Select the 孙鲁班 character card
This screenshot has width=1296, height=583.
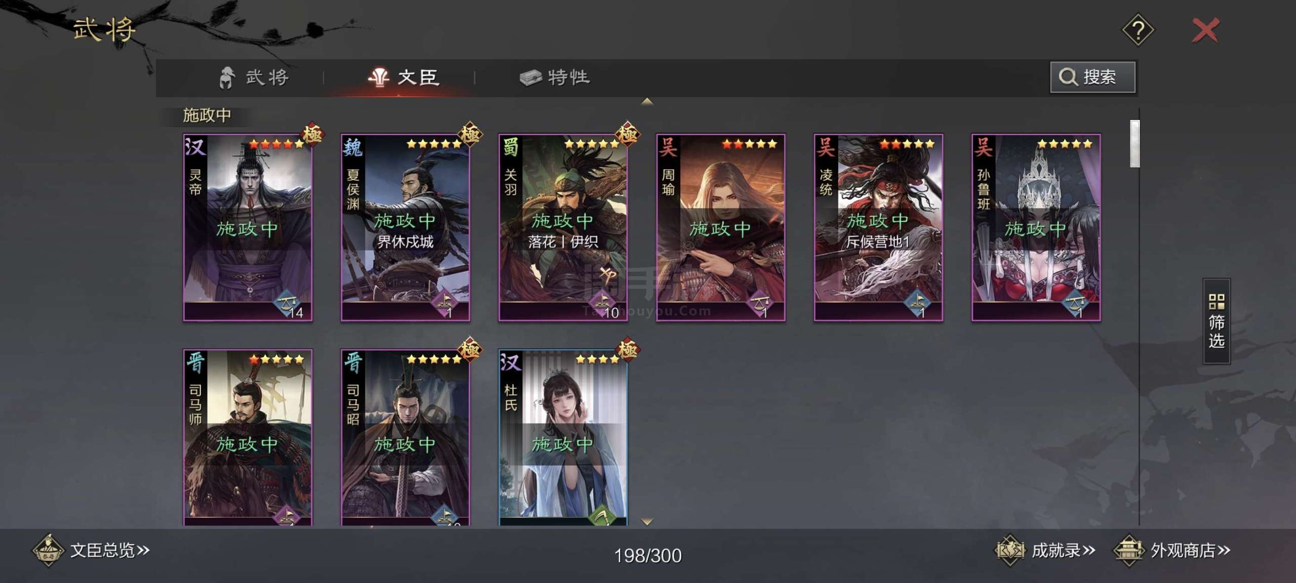(1036, 227)
